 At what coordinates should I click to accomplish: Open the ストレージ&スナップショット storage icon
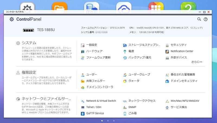[x=125, y=45]
